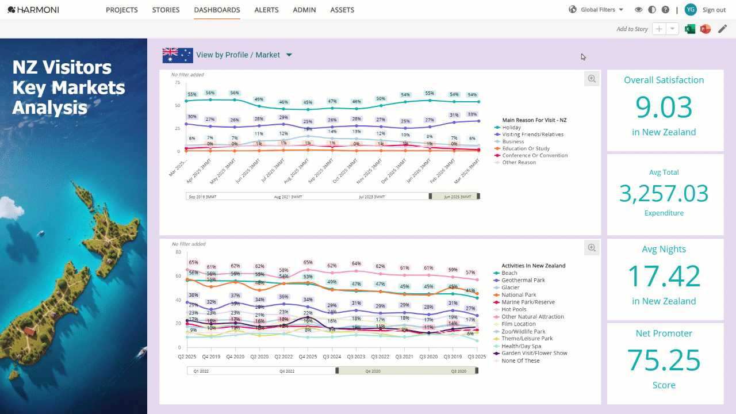Zoom the Main Reason For Visit chart
Screen dimensions: 736x414
point(592,79)
